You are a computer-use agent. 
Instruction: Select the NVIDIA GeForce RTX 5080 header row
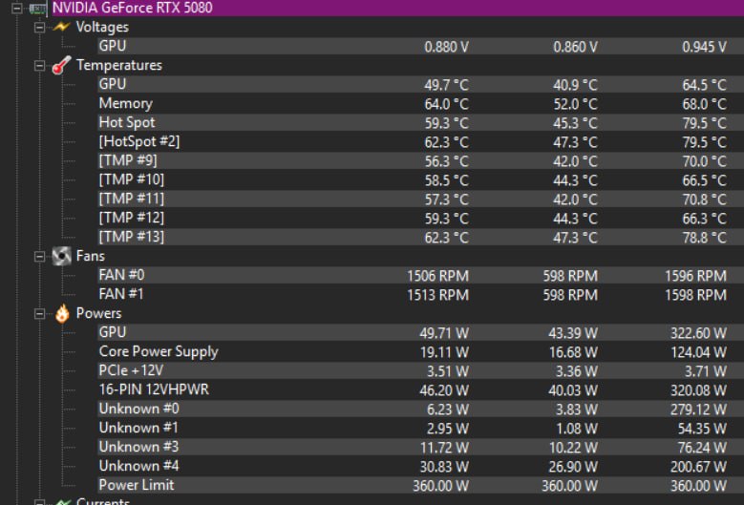397,8
